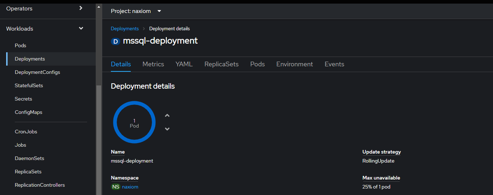
Task: Open the YAML tab
Action: 184,64
